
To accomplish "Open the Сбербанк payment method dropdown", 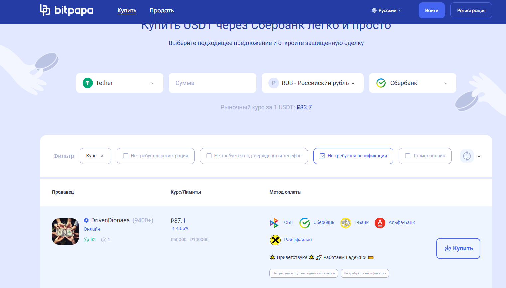I will click(x=413, y=83).
